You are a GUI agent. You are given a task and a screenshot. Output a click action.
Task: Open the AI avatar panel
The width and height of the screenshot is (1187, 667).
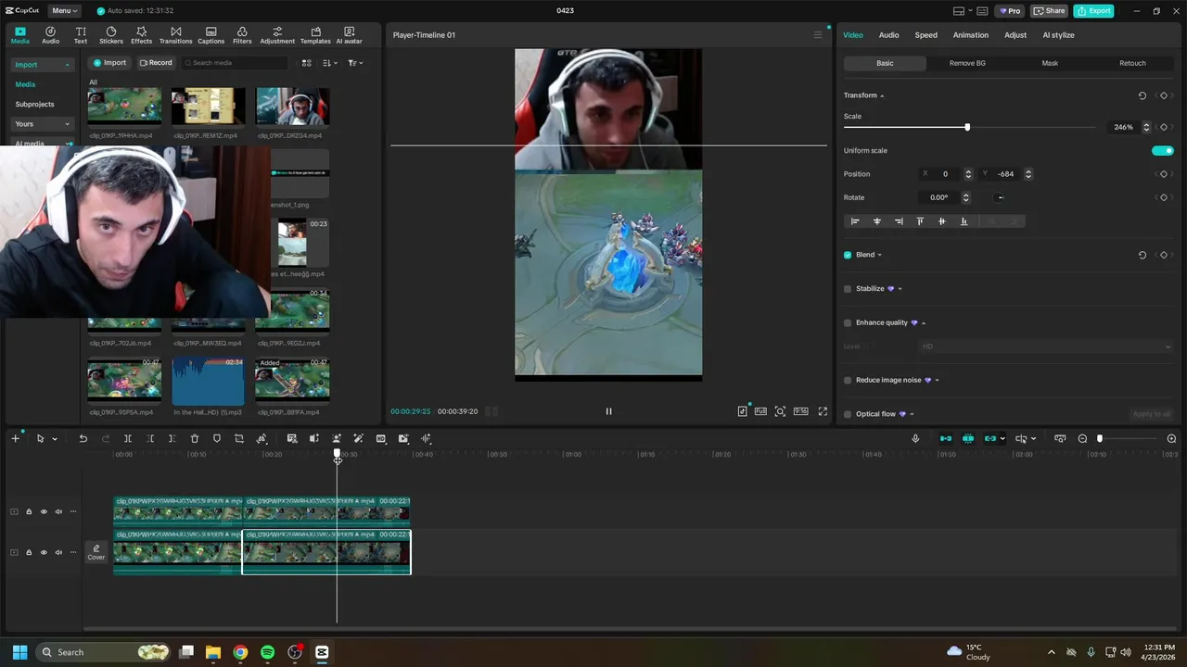pyautogui.click(x=350, y=35)
